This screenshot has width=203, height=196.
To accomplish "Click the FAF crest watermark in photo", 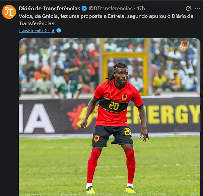I will point(185,45).
